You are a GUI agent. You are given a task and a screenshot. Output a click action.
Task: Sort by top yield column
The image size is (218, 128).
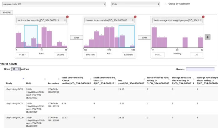coord(144,79)
